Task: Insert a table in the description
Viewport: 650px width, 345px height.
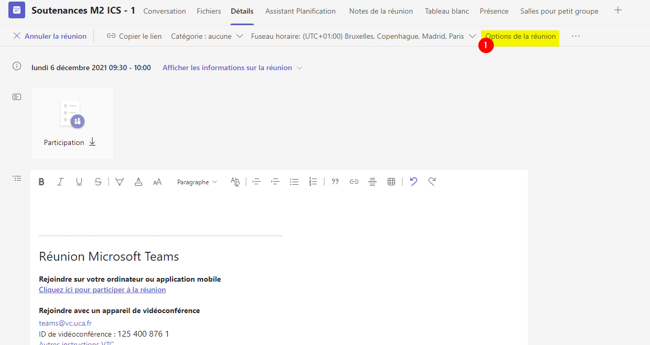Action: [391, 182]
